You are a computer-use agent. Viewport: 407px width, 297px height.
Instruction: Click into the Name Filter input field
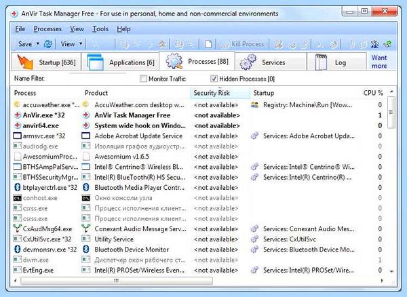[x=97, y=79]
